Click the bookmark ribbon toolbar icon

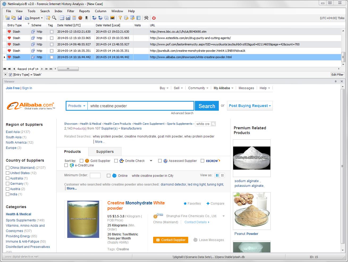point(86,18)
